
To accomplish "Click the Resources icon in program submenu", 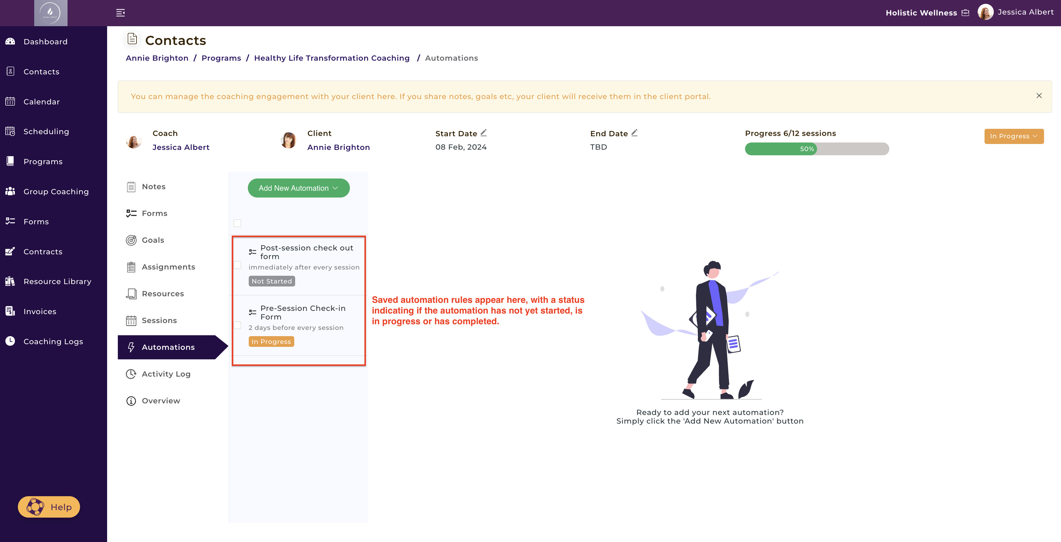I will 131,294.
